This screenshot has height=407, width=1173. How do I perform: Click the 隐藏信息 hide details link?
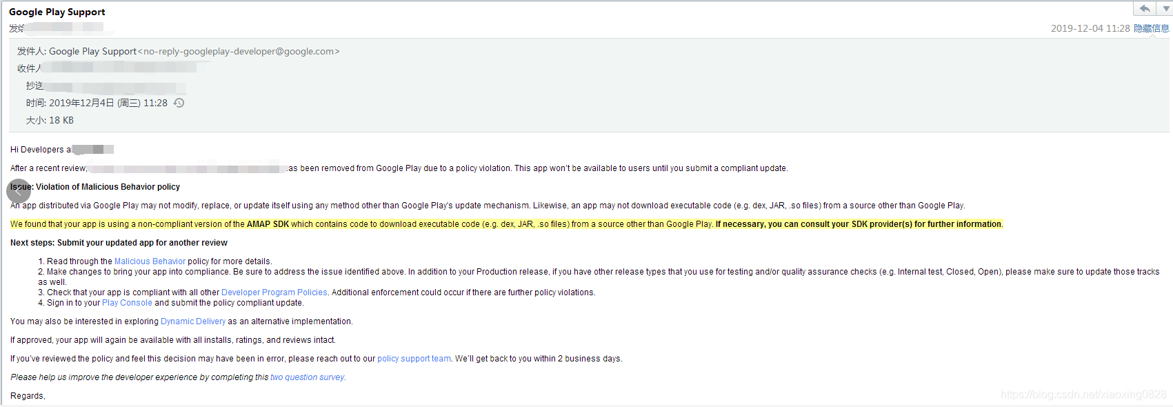(1152, 28)
